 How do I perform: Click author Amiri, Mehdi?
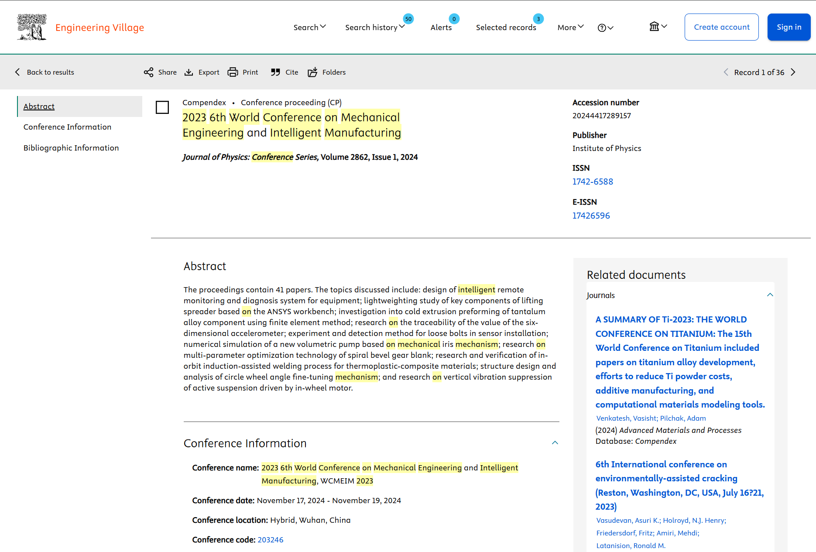[678, 533]
